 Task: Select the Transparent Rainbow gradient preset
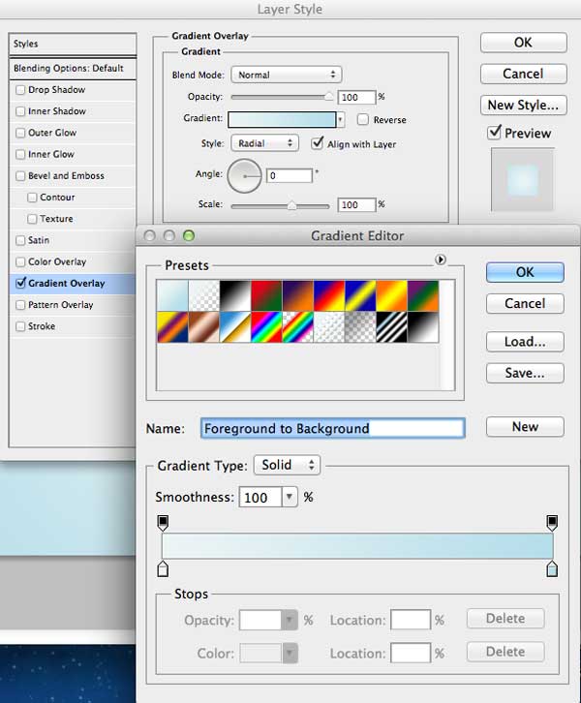298,327
